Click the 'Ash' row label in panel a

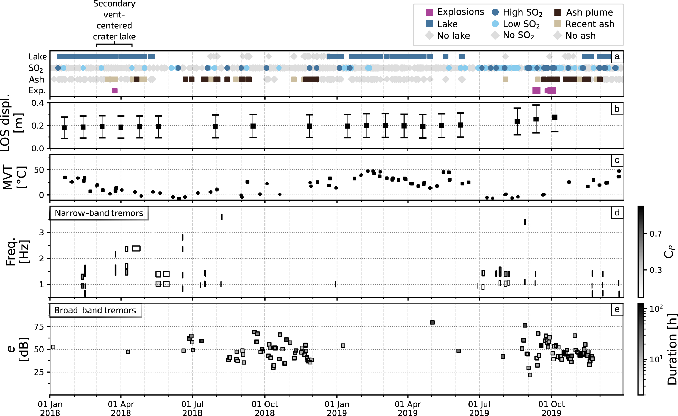[37, 80]
